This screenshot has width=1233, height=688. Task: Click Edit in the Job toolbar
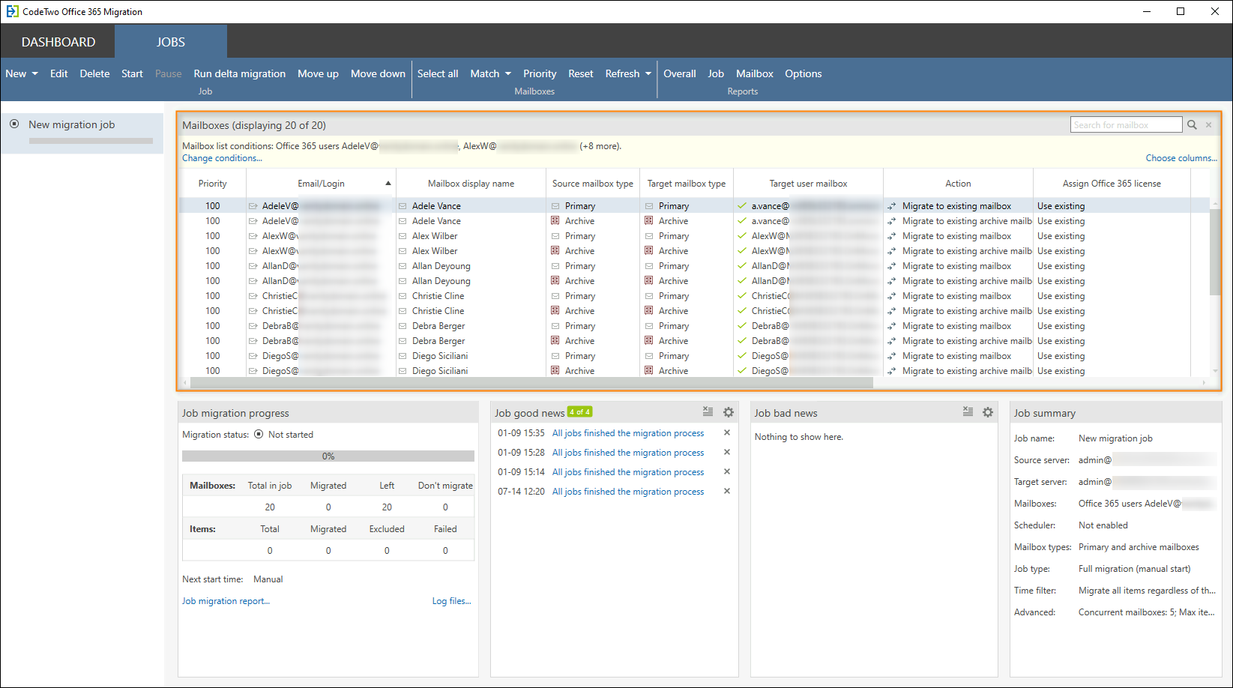point(59,73)
